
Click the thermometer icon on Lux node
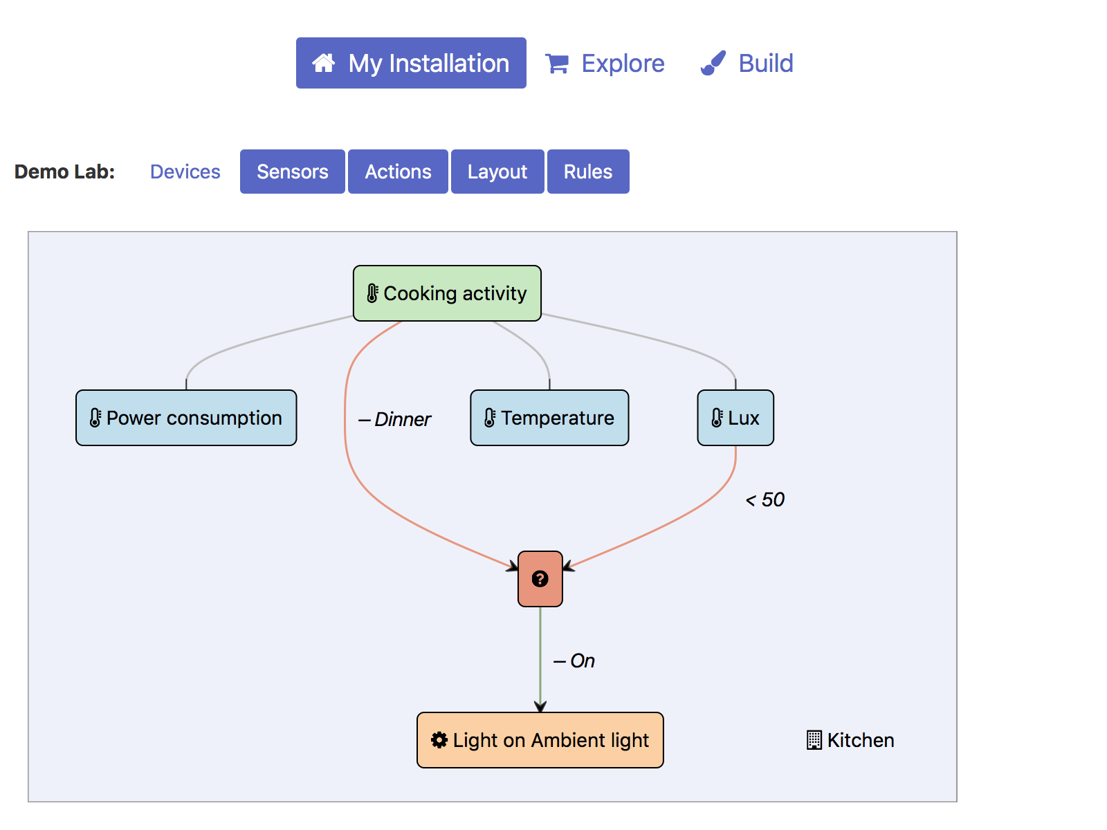tap(717, 418)
